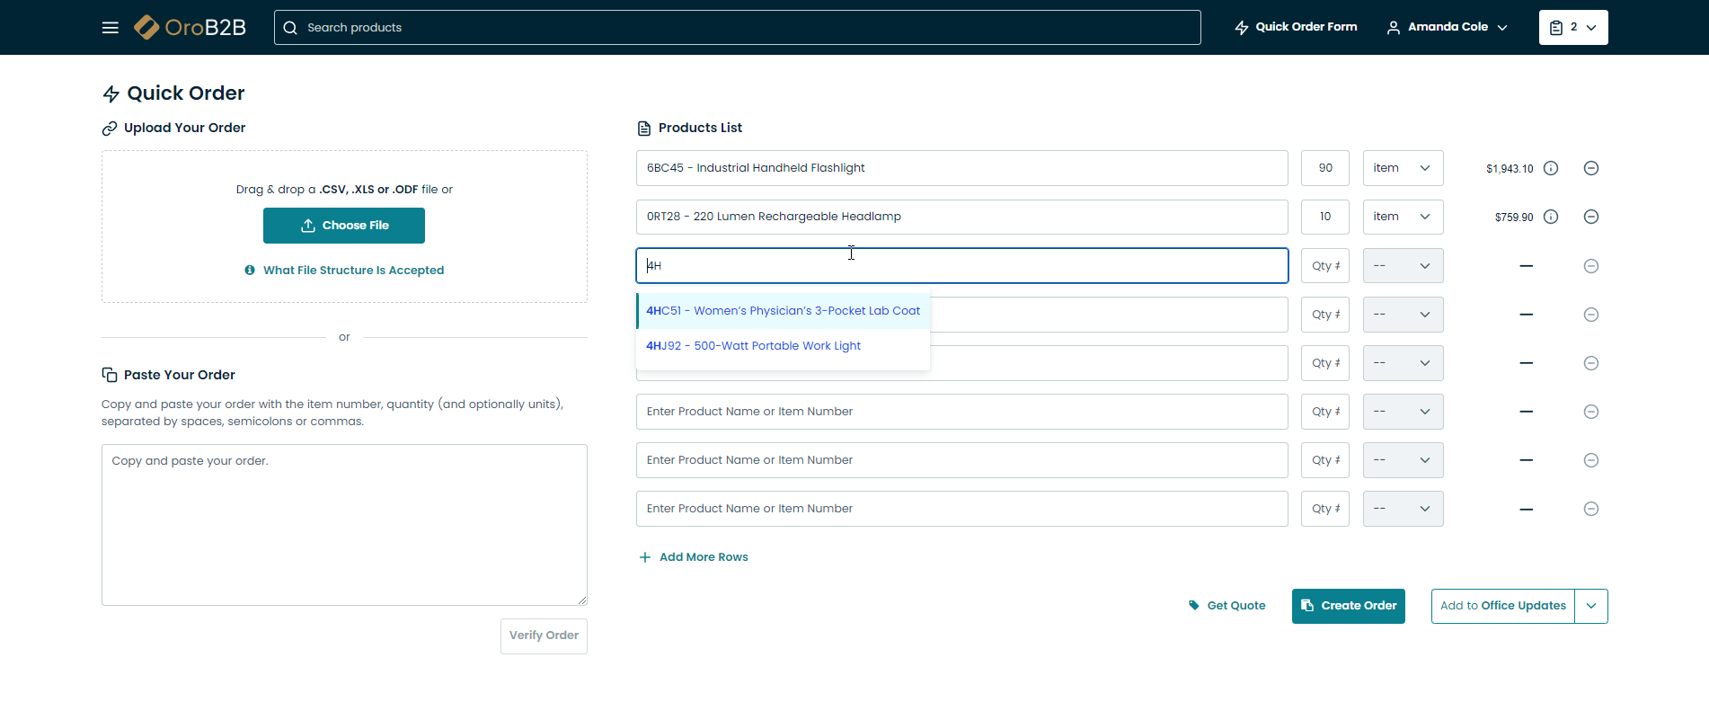The height and width of the screenshot is (711, 1709).
Task: Click the Get Quote link
Action: coord(1227,606)
